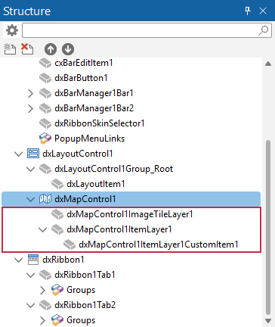Expand the dxBarManager1Bar1 node
Viewport: 275px width, 327px height.
[30, 93]
